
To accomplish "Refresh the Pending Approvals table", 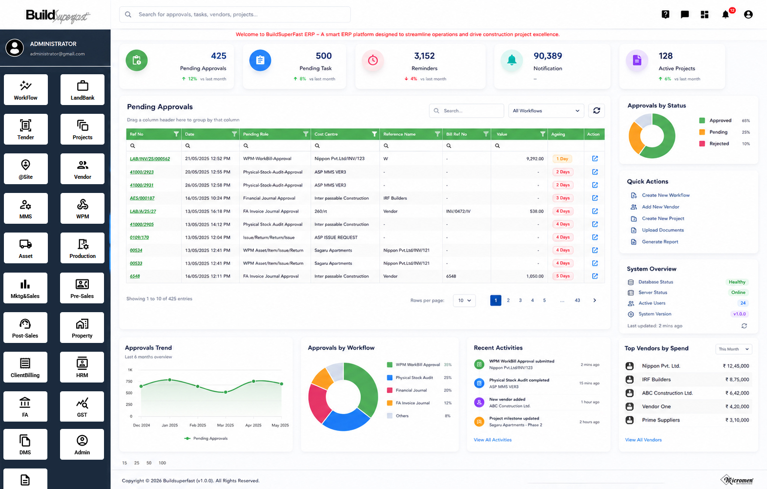I will pos(597,111).
